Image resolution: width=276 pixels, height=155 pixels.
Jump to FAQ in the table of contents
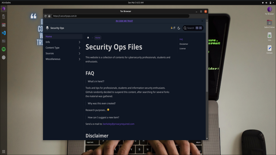pos(181,39)
